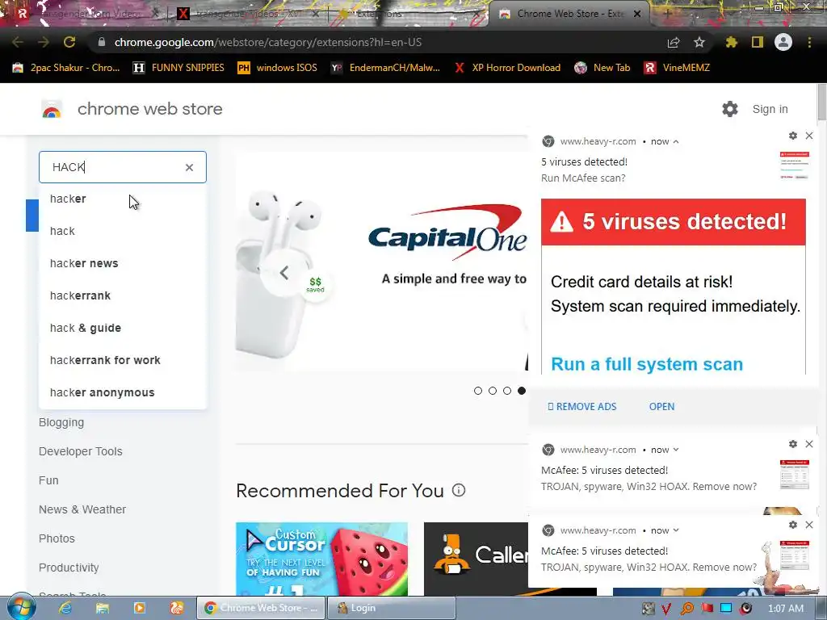
Task: Choose 'hacker anonymous' suggestion
Action: pos(123,392)
